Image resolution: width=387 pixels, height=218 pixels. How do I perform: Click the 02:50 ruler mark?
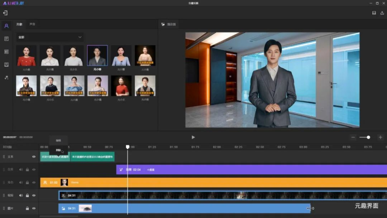(260, 147)
